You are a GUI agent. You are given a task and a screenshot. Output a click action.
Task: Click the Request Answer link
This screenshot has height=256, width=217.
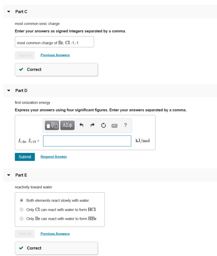[54, 157]
